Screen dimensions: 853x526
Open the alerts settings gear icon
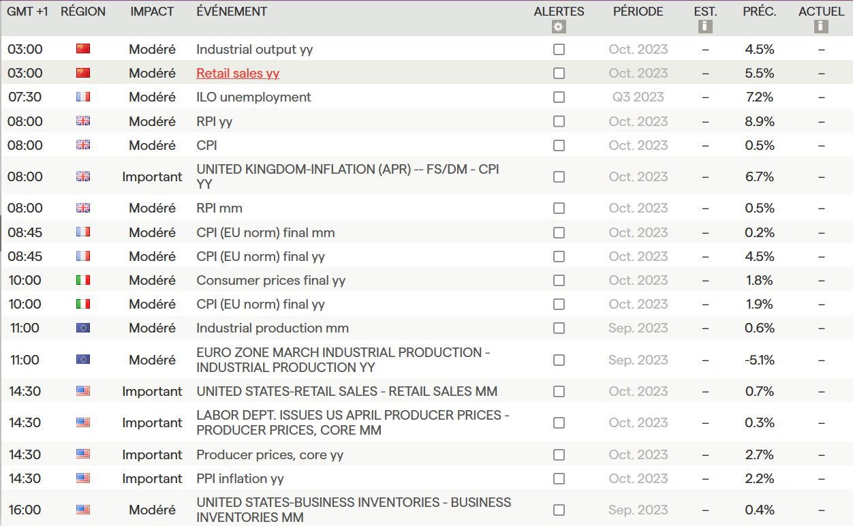[x=559, y=27]
